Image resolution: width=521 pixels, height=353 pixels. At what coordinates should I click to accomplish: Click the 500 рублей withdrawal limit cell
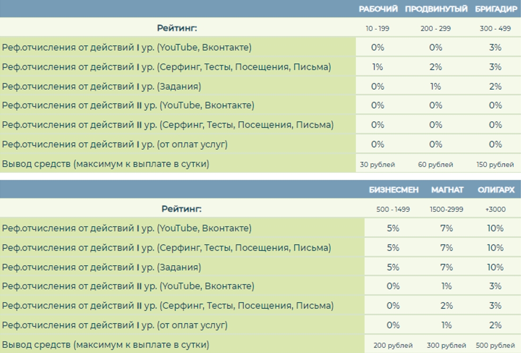click(x=495, y=345)
